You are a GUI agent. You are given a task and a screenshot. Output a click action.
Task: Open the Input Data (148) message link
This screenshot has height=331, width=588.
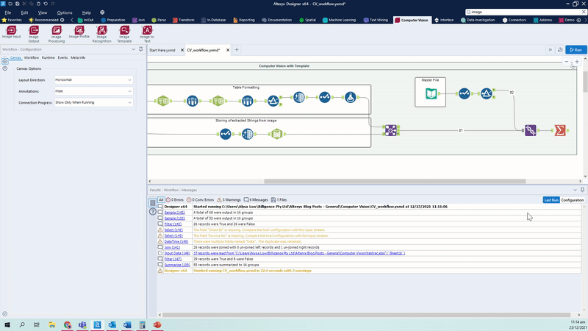tap(177, 253)
